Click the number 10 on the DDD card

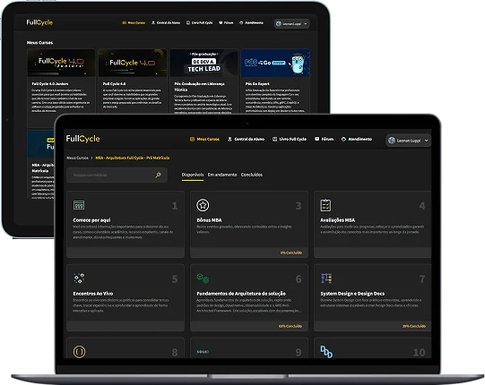point(420,353)
